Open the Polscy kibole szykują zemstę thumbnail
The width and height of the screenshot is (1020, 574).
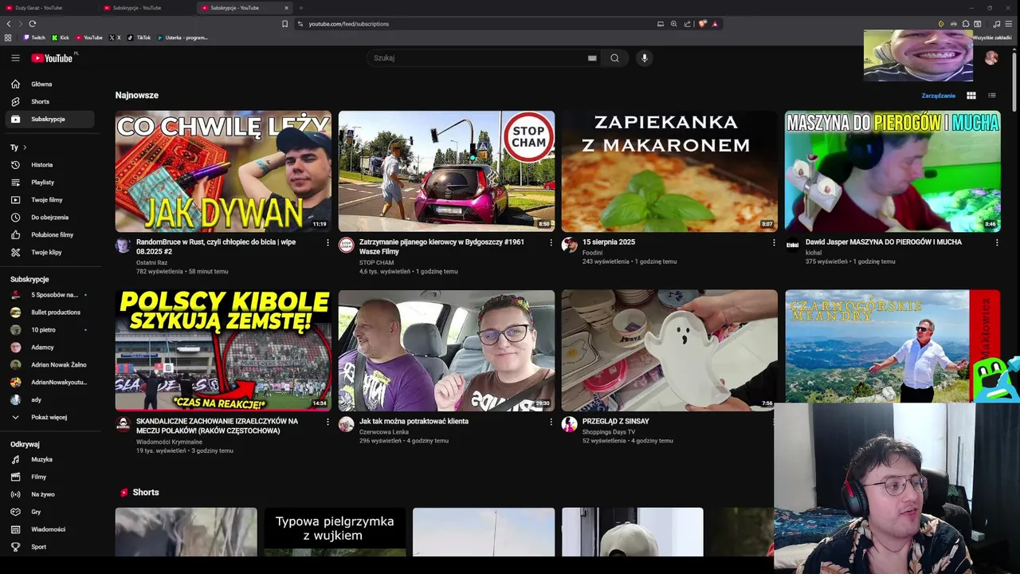coord(223,350)
